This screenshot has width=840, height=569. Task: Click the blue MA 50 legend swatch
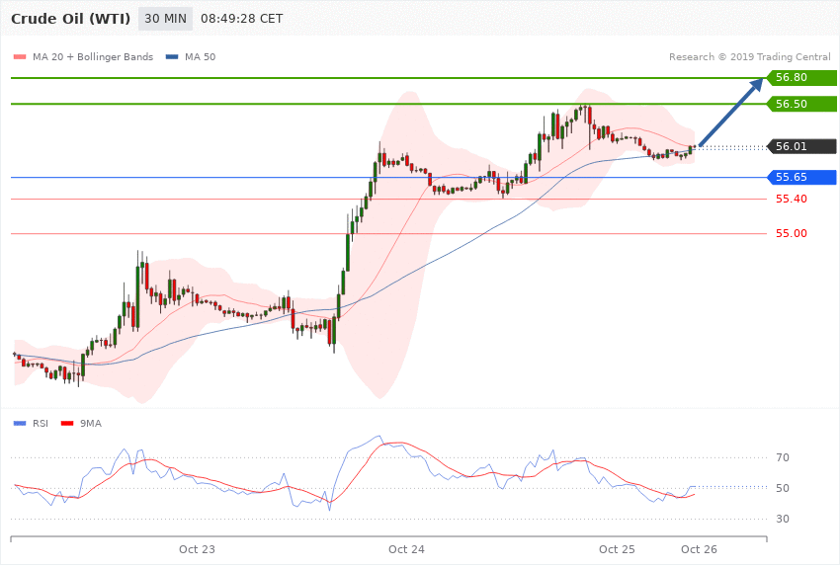coord(172,56)
